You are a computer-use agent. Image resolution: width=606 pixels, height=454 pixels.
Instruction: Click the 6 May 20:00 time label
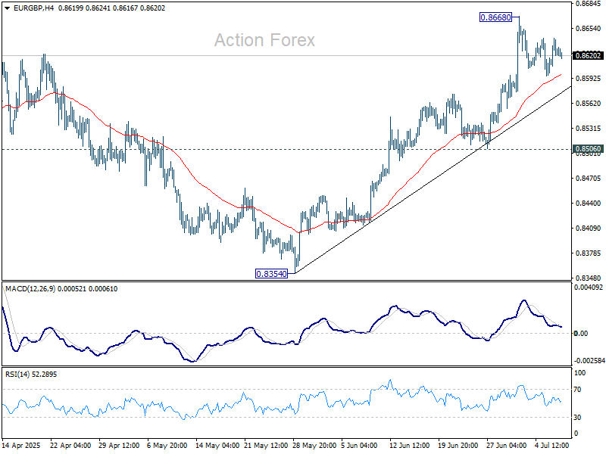[x=167, y=445]
